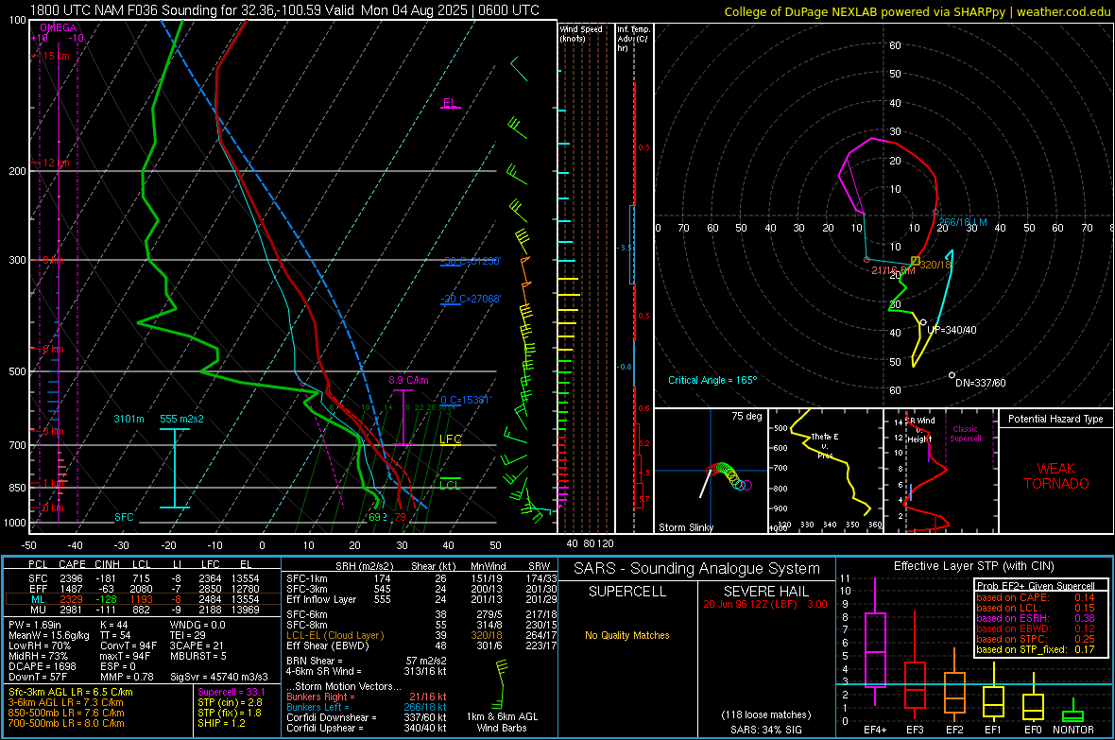Viewport: 1115px width, 740px height.
Task: Click the Bunkers Left = 266/18 kt line
Action: pos(366,707)
